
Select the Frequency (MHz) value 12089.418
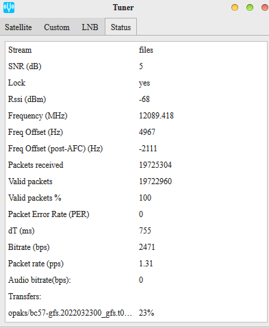point(156,116)
